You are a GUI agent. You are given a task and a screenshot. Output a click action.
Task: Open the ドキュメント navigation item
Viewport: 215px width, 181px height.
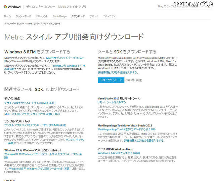(42, 16)
